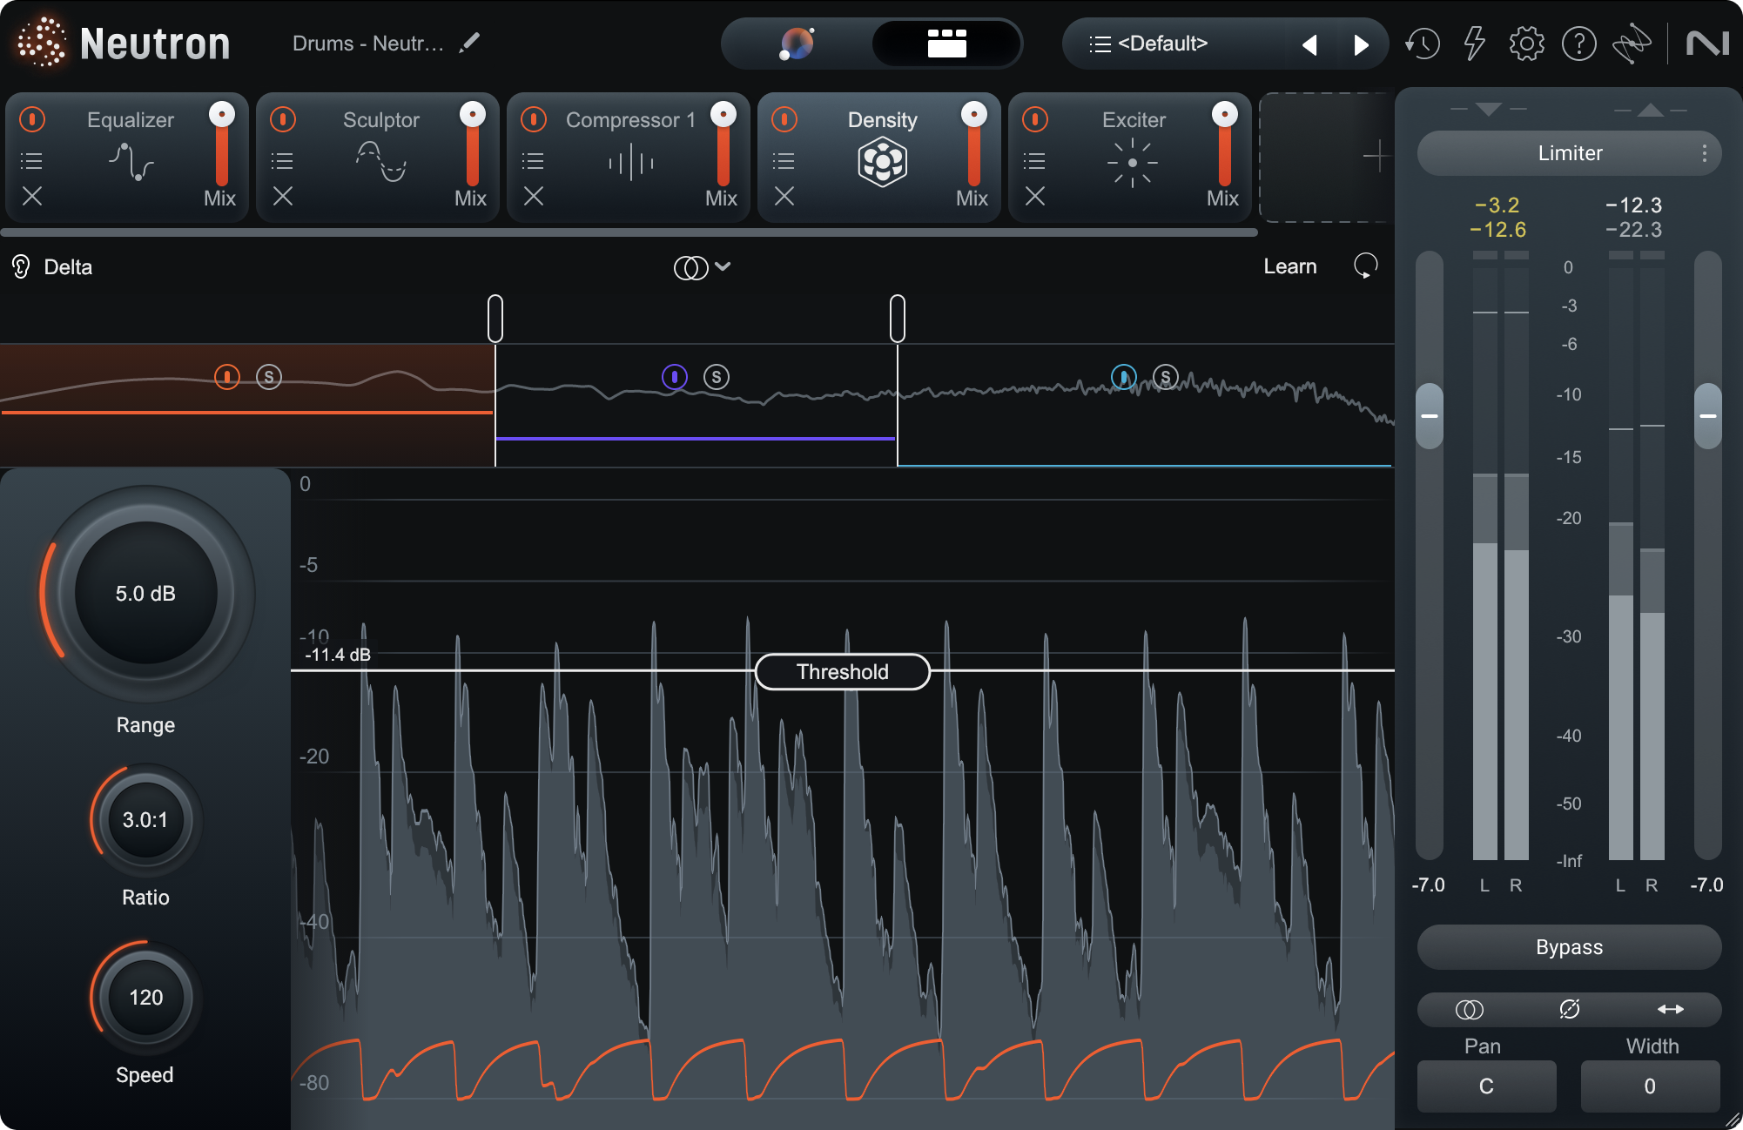This screenshot has width=1743, height=1130.
Task: Click the second region's solo S button
Action: point(717,377)
